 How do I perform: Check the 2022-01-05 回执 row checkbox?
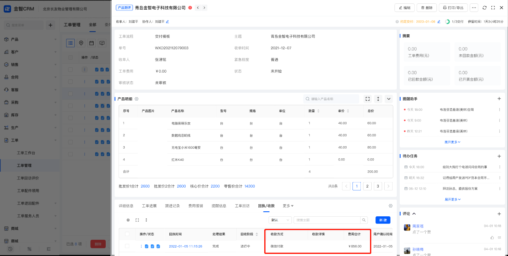127,246
